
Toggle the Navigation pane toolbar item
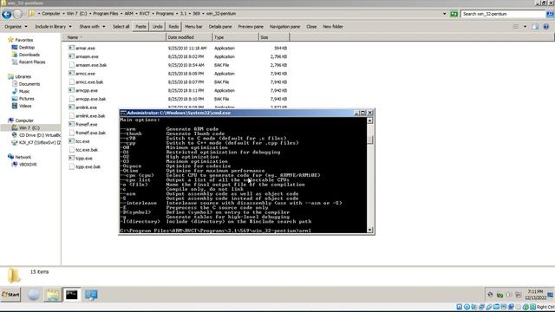[284, 27]
